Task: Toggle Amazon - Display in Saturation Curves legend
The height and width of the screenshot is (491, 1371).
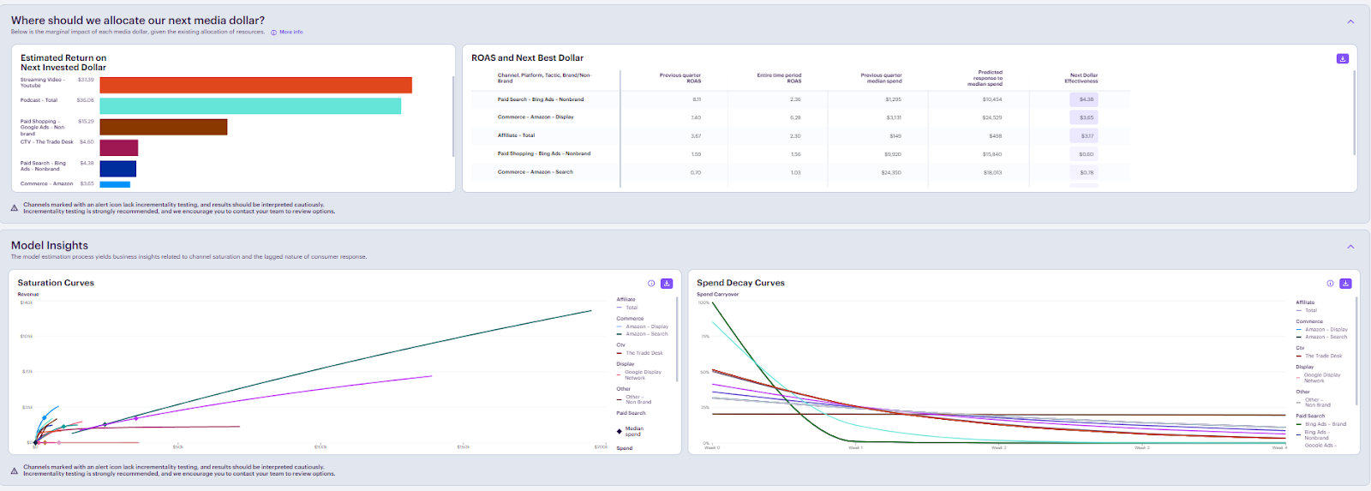Action: click(646, 326)
